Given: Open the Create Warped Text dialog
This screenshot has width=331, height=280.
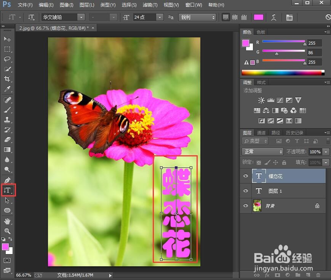Looking at the screenshot, I should (x=274, y=17).
